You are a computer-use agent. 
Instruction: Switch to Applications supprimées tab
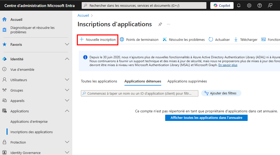(187, 81)
